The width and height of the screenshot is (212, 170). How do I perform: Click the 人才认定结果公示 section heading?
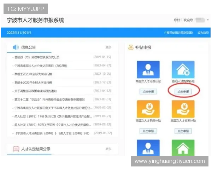tap(36, 149)
